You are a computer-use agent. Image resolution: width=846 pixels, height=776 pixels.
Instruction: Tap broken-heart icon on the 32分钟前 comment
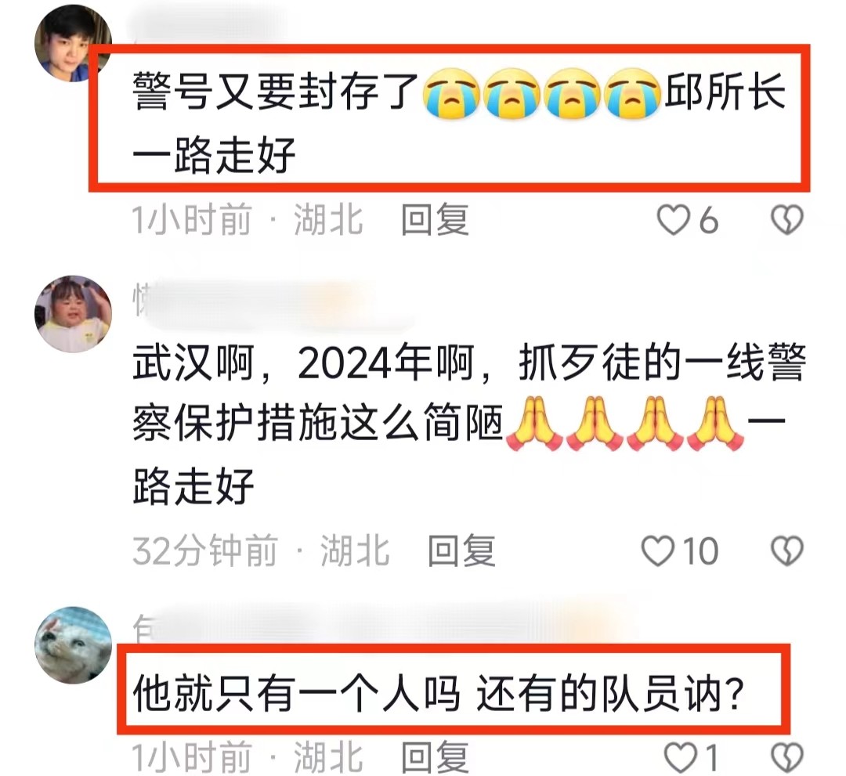[786, 551]
